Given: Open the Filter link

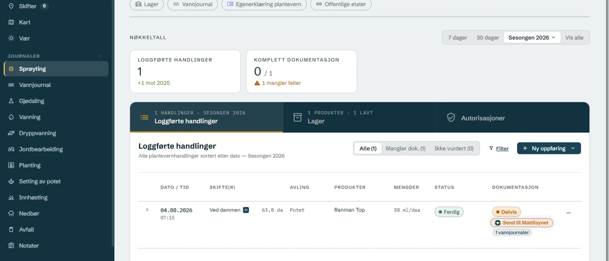Looking at the screenshot, I should (499, 149).
